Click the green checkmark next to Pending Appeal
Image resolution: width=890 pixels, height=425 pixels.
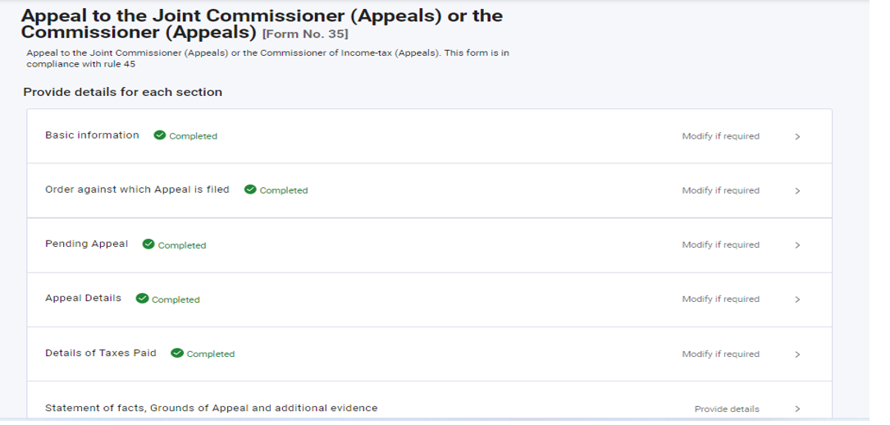coord(148,244)
